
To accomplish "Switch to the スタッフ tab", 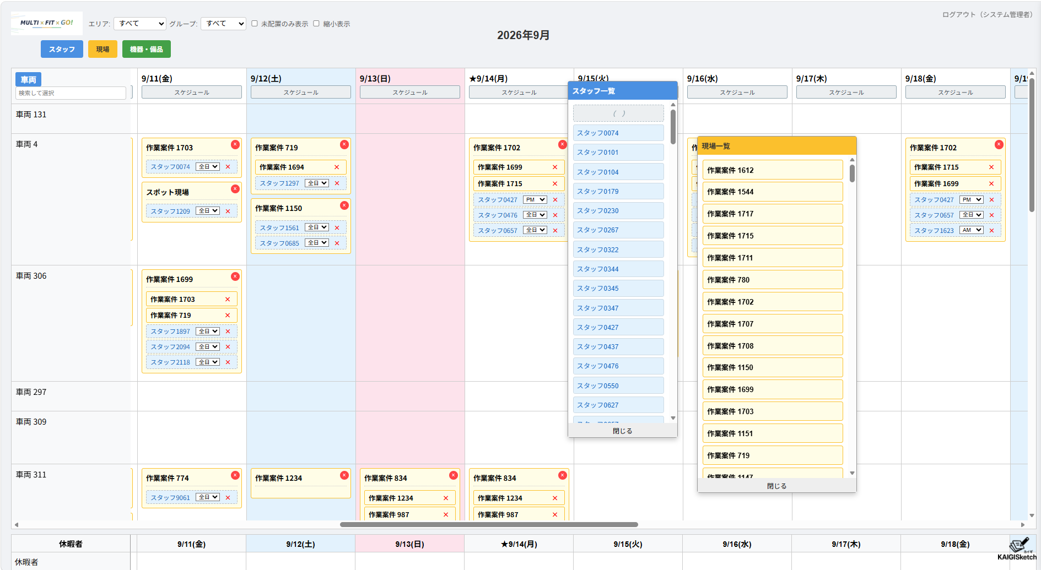I will [x=62, y=49].
